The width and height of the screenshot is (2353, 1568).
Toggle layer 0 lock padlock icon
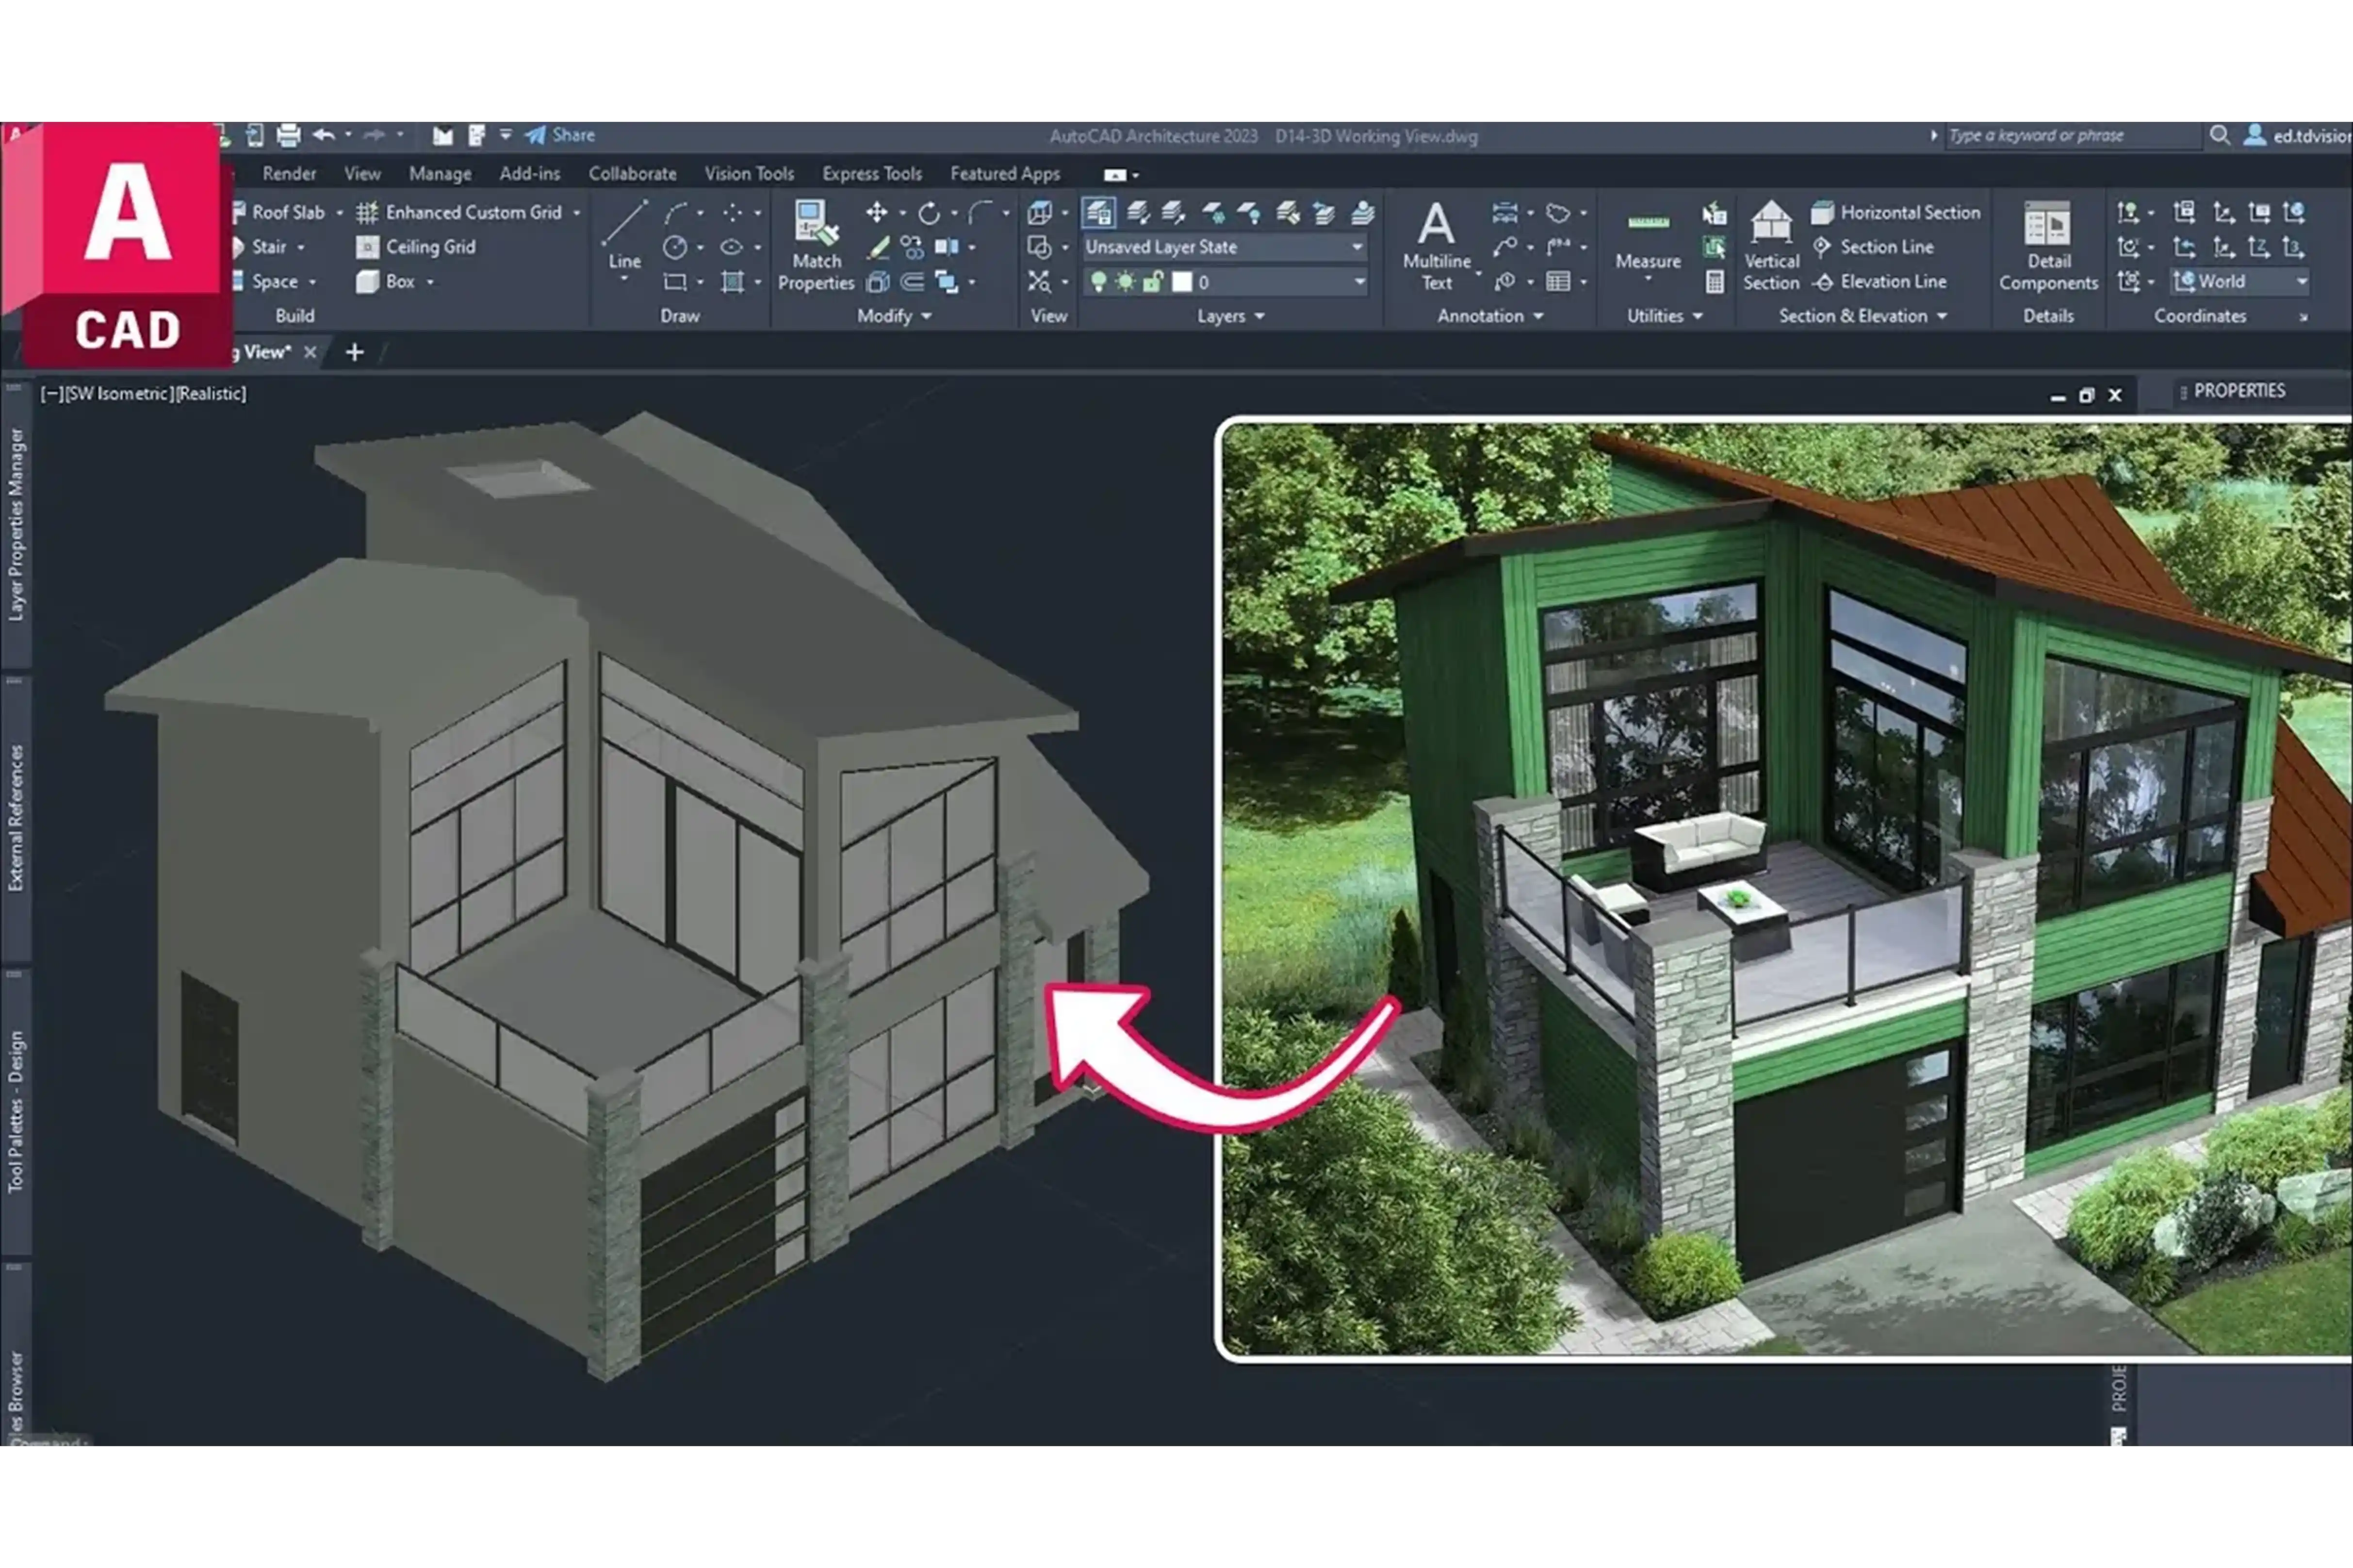click(x=1153, y=282)
